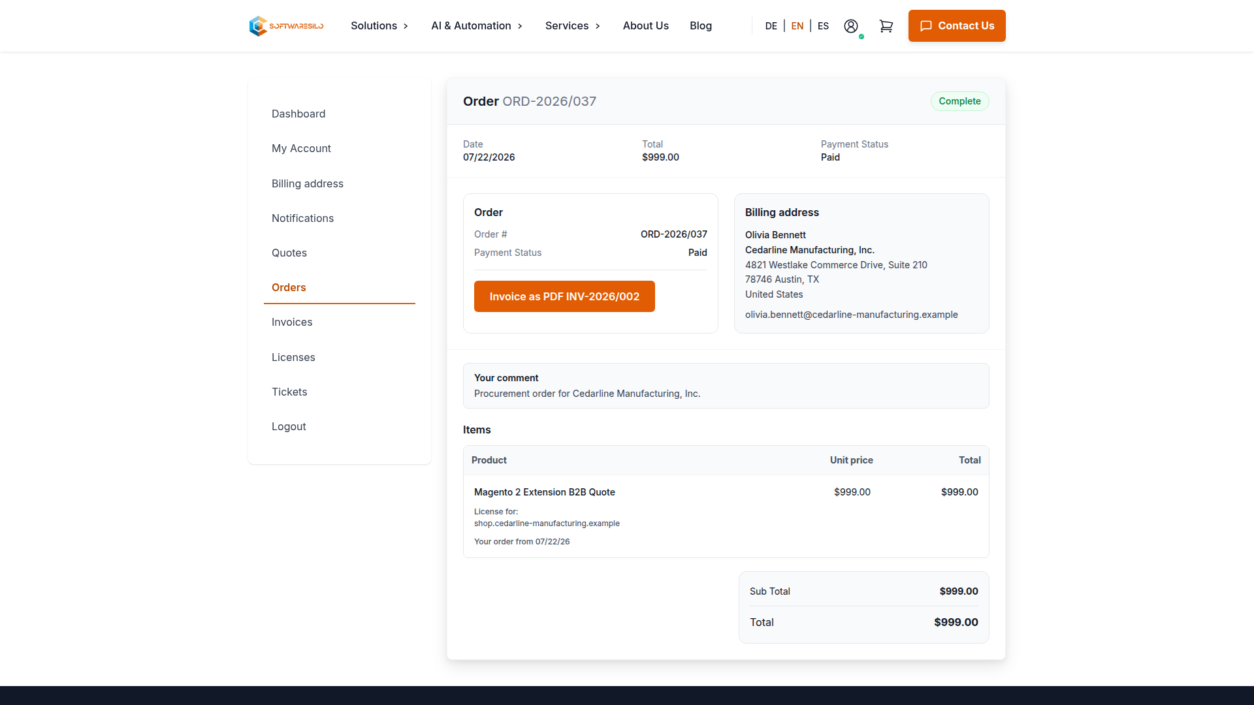Switch language to DE
The height and width of the screenshot is (705, 1254).
pyautogui.click(x=771, y=26)
